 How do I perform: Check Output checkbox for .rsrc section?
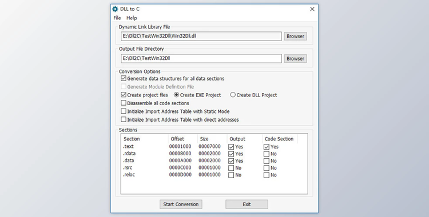pyautogui.click(x=231, y=168)
